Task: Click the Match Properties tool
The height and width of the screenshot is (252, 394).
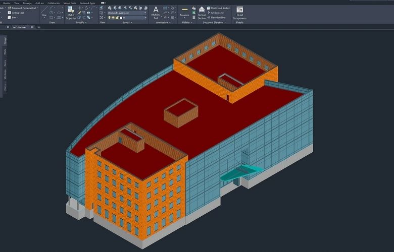Action: point(71,13)
